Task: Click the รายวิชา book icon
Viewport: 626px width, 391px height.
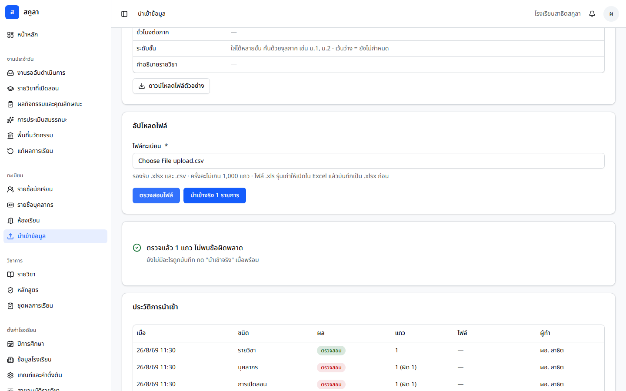Action: 10,275
